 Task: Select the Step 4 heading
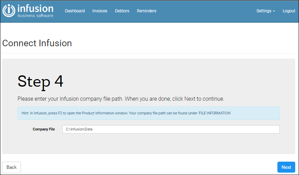tap(40, 82)
